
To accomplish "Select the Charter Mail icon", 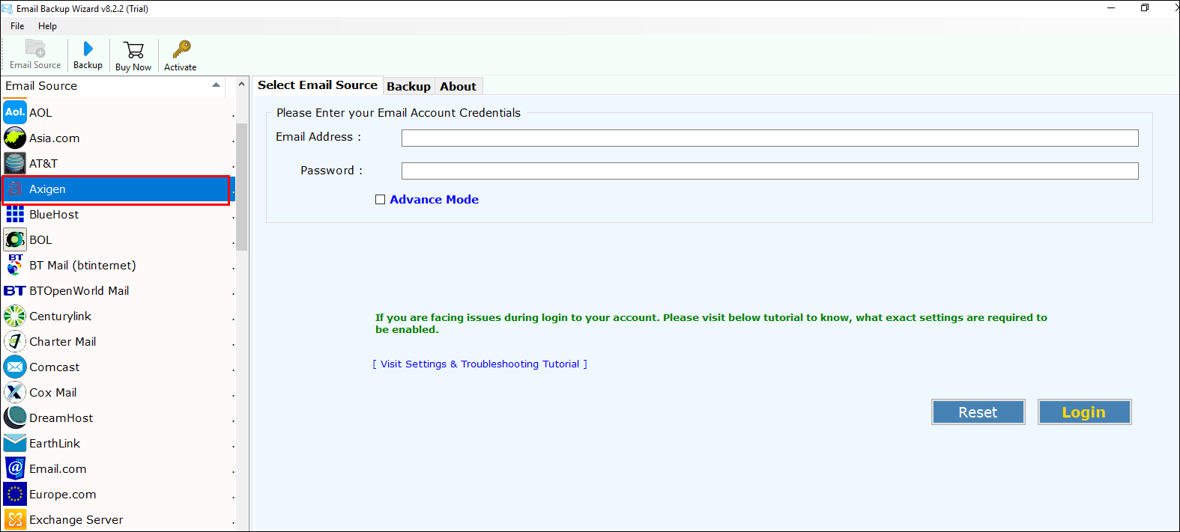I will (15, 341).
